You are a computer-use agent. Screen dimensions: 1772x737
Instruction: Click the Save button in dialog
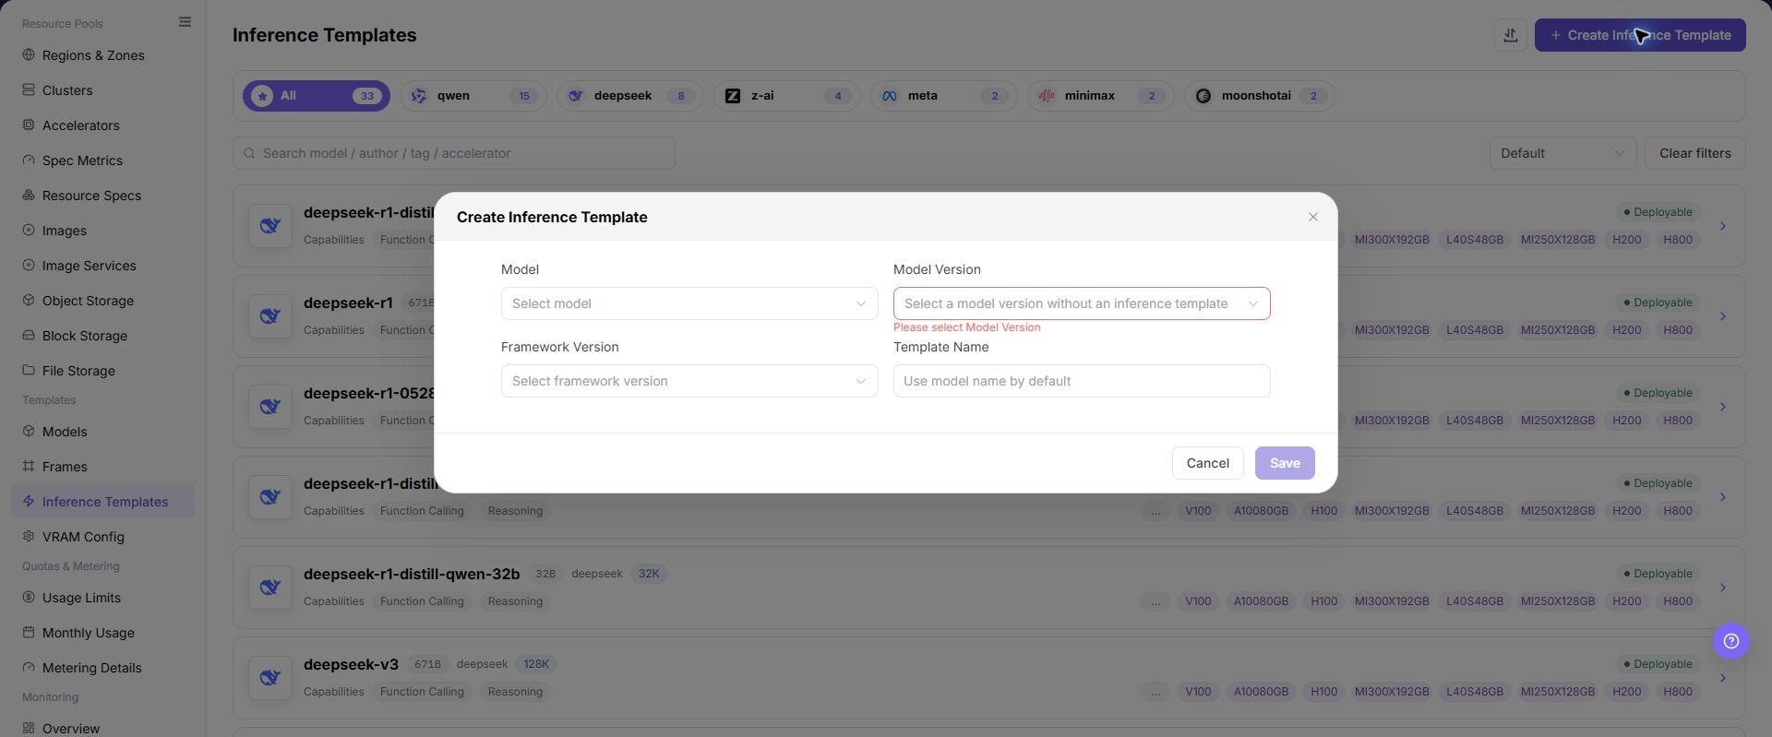1285,463
